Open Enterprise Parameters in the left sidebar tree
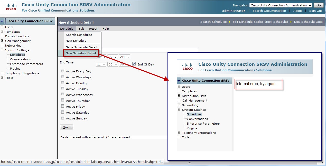The height and width of the screenshot is (166, 326). coord(26,64)
